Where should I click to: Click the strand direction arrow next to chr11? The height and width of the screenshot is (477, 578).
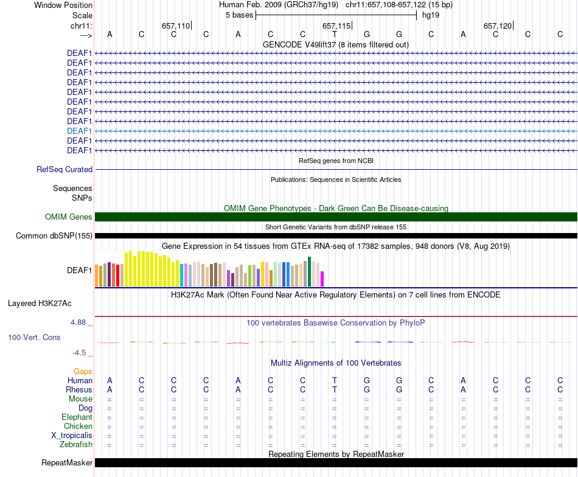86,35
